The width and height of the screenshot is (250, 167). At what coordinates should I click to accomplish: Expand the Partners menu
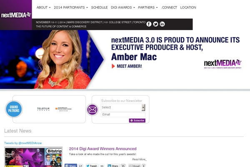pos(148,8)
